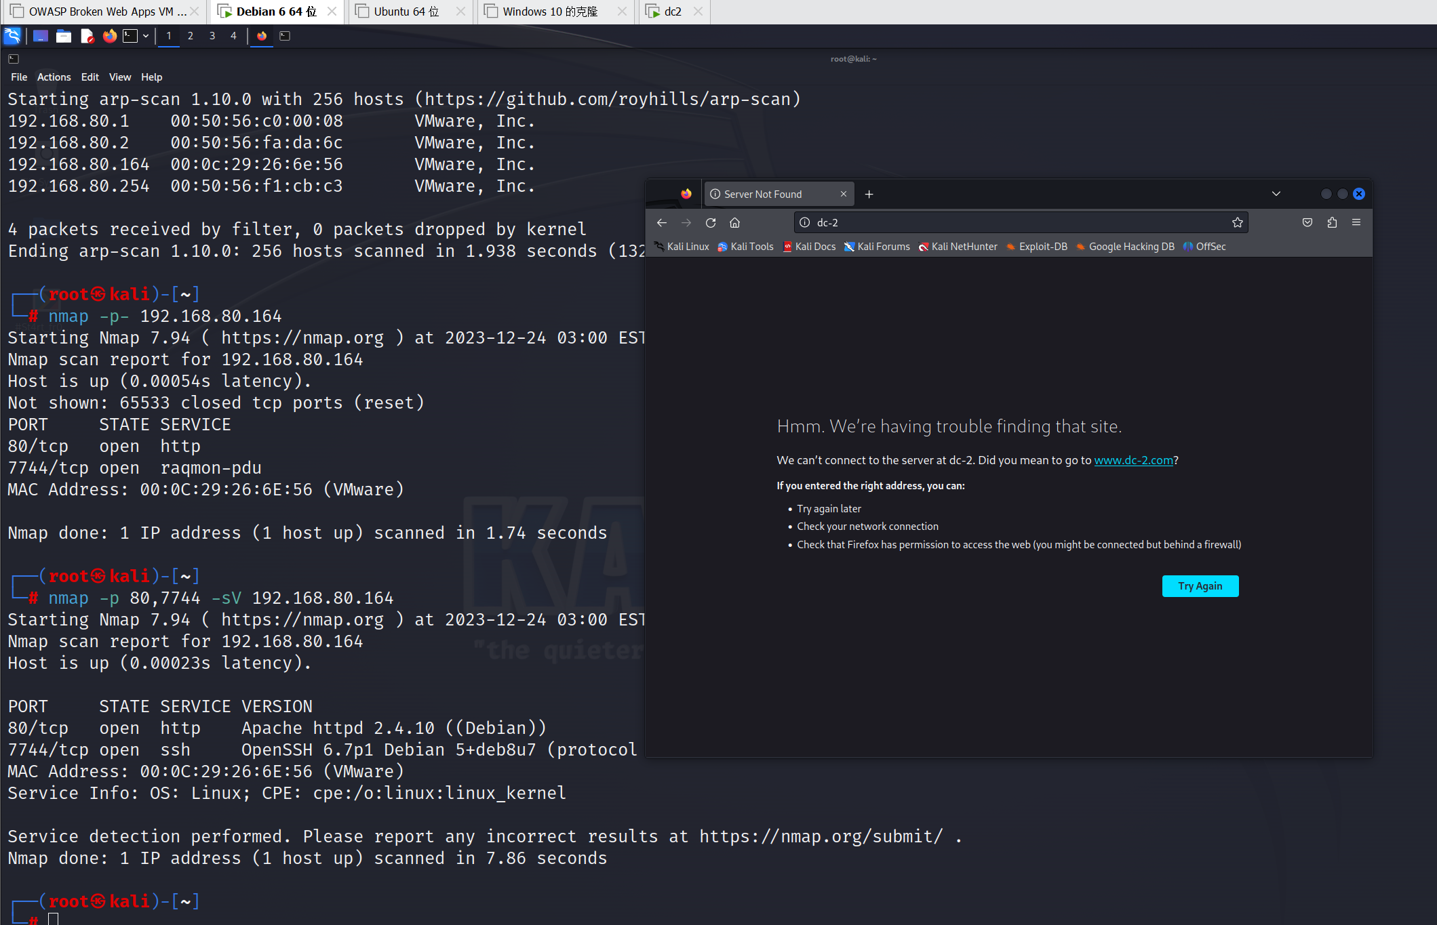Open Kali NetHunter bookmark
The height and width of the screenshot is (925, 1437).
(958, 247)
